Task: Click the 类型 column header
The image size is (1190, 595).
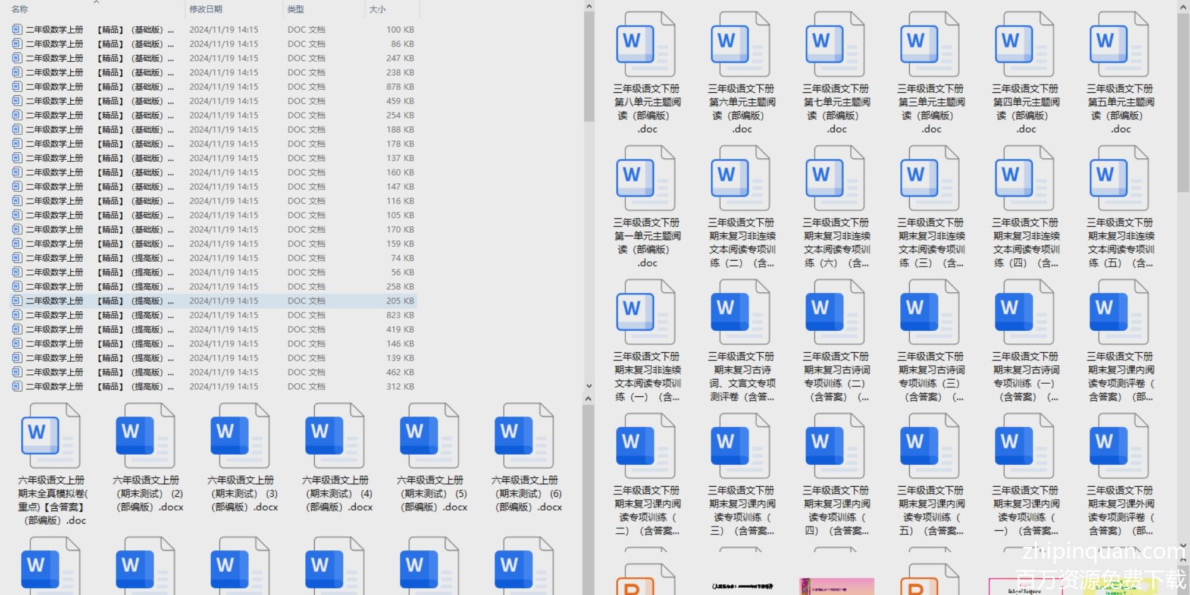Action: 296,10
